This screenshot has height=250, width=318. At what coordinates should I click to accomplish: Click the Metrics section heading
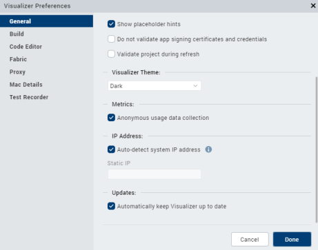[123, 104]
